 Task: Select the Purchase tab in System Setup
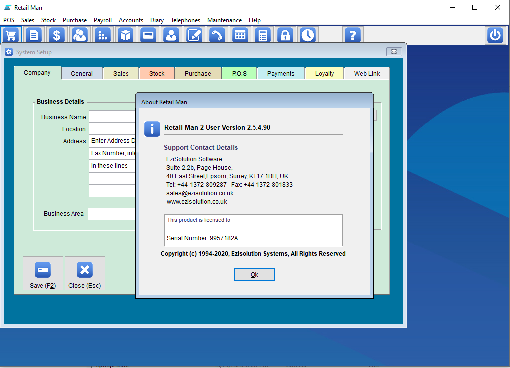pyautogui.click(x=198, y=74)
